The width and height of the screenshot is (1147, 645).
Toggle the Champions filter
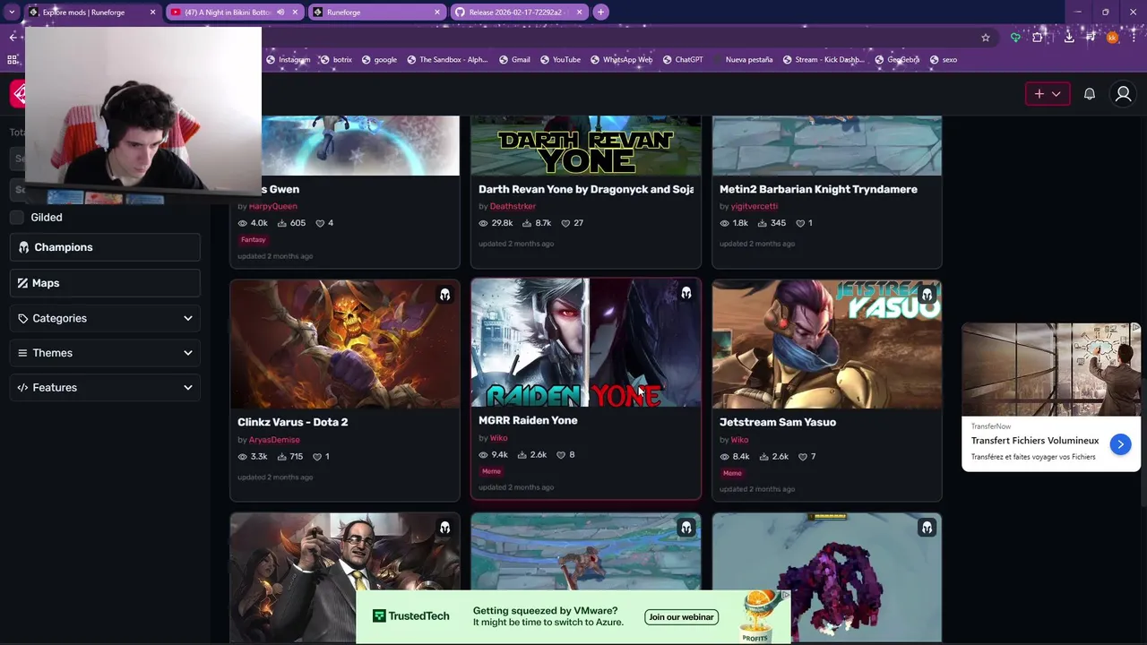point(105,247)
